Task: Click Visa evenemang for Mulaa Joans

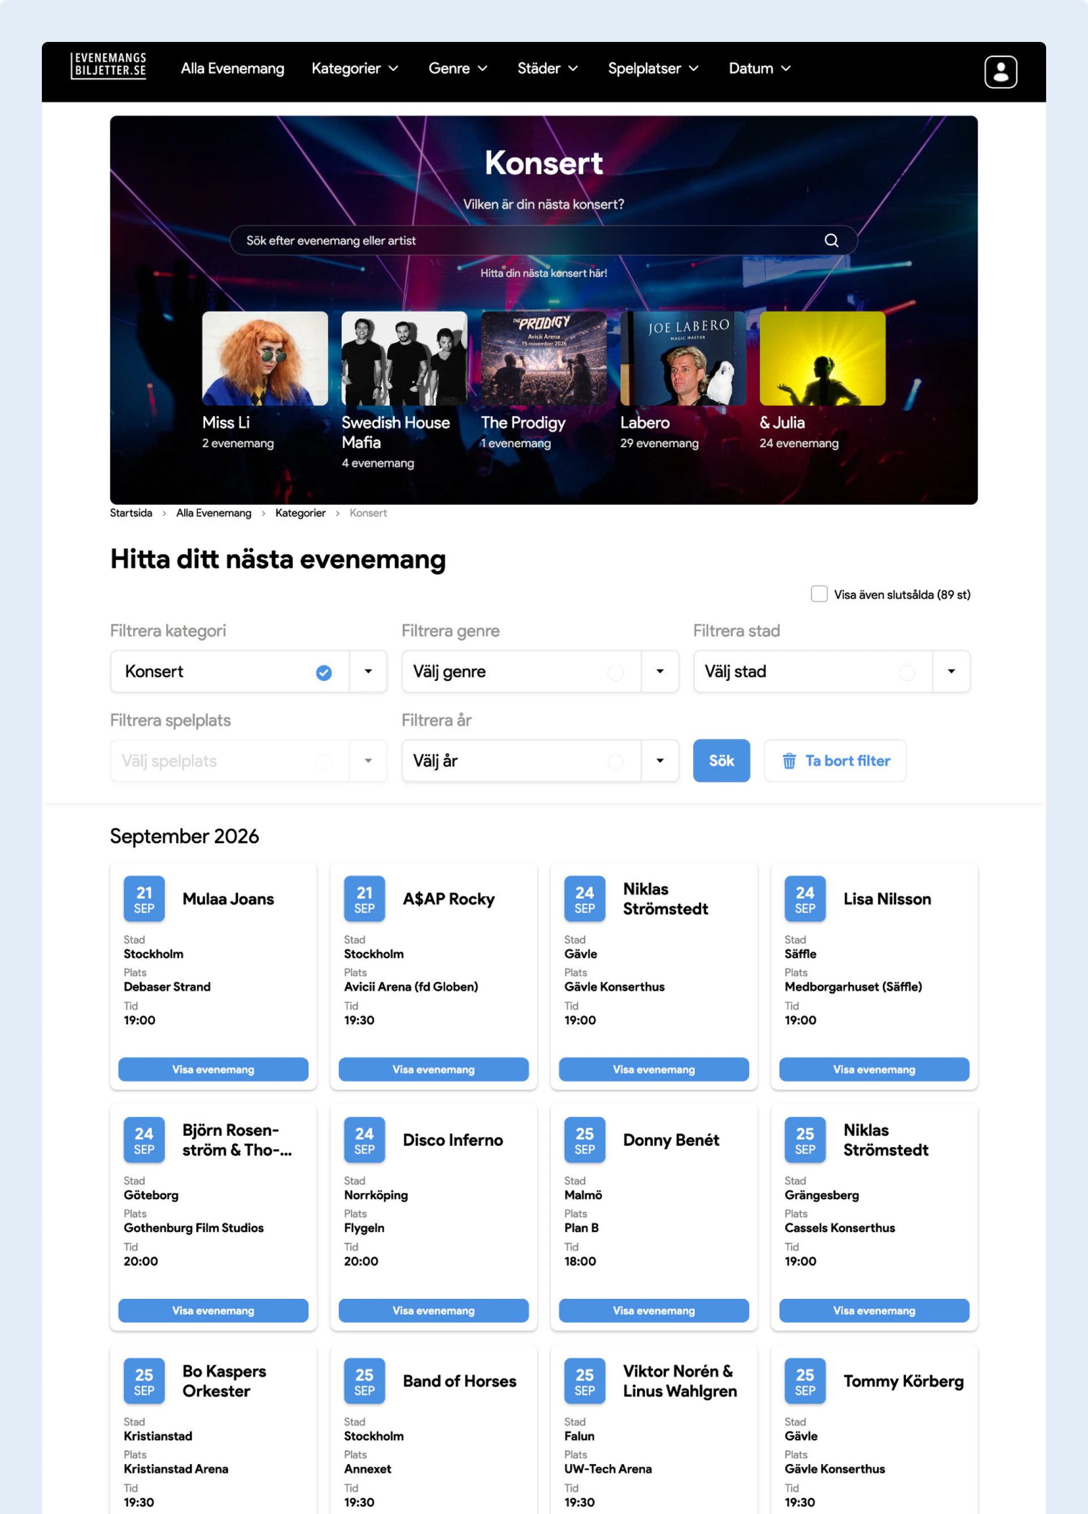Action: (213, 1069)
